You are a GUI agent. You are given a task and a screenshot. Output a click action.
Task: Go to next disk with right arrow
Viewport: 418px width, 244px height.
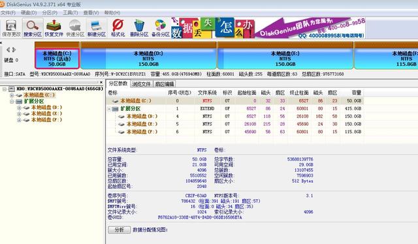click(x=14, y=50)
